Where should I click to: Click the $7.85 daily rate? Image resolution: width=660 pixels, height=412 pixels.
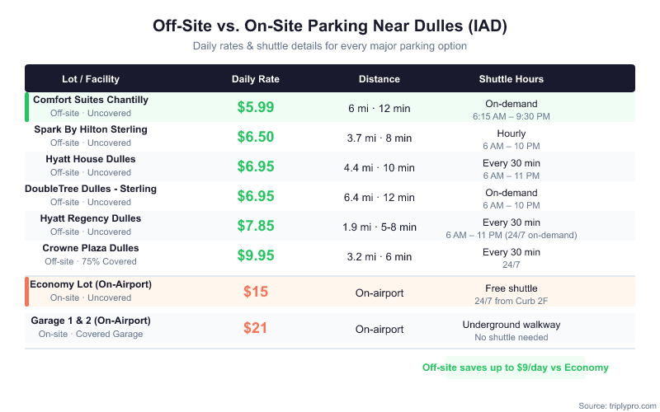point(256,226)
